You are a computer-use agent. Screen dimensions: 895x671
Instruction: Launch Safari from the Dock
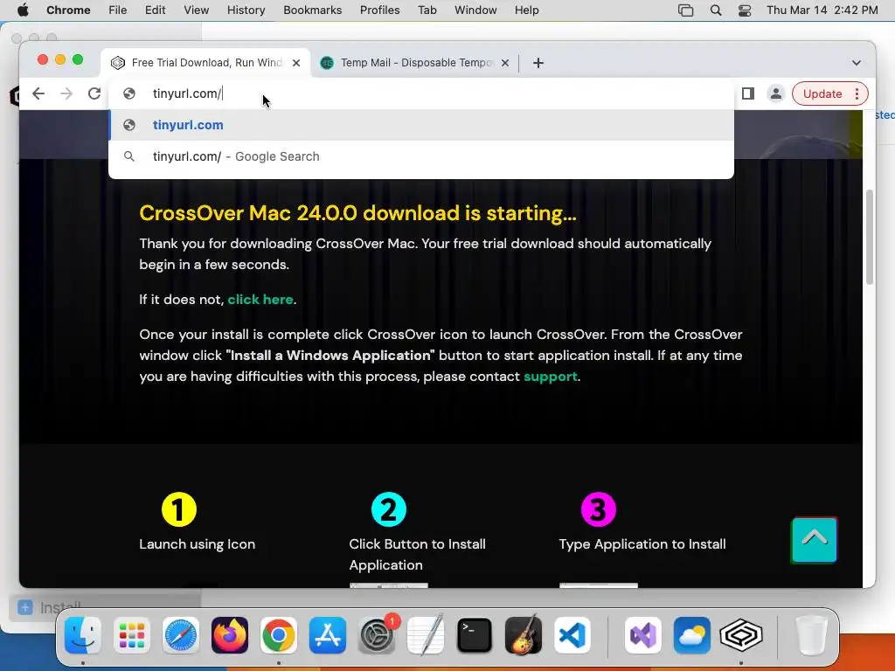[181, 635]
